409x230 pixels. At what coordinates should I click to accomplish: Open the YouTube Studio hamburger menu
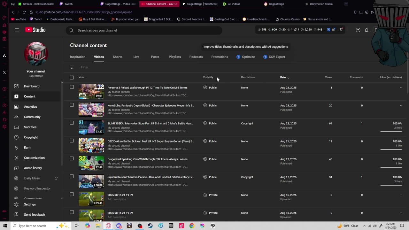point(17,30)
